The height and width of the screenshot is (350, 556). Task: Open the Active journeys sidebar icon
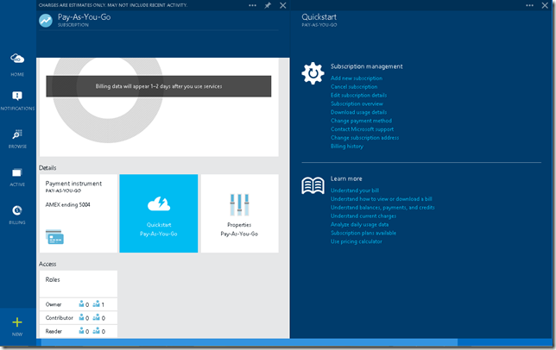pyautogui.click(x=17, y=175)
